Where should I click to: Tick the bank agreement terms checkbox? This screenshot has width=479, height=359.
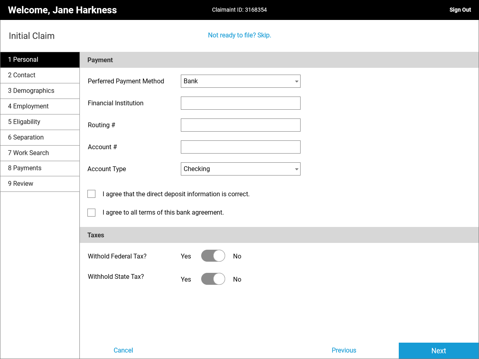(91, 212)
